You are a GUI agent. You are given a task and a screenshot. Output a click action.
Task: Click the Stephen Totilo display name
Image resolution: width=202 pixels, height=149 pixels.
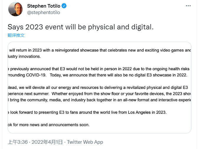(x=44, y=6)
